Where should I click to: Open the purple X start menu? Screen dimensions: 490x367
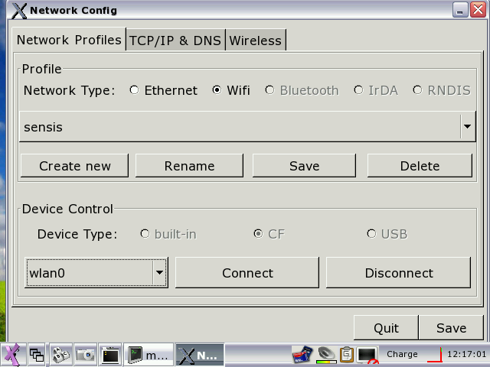[x=11, y=354]
